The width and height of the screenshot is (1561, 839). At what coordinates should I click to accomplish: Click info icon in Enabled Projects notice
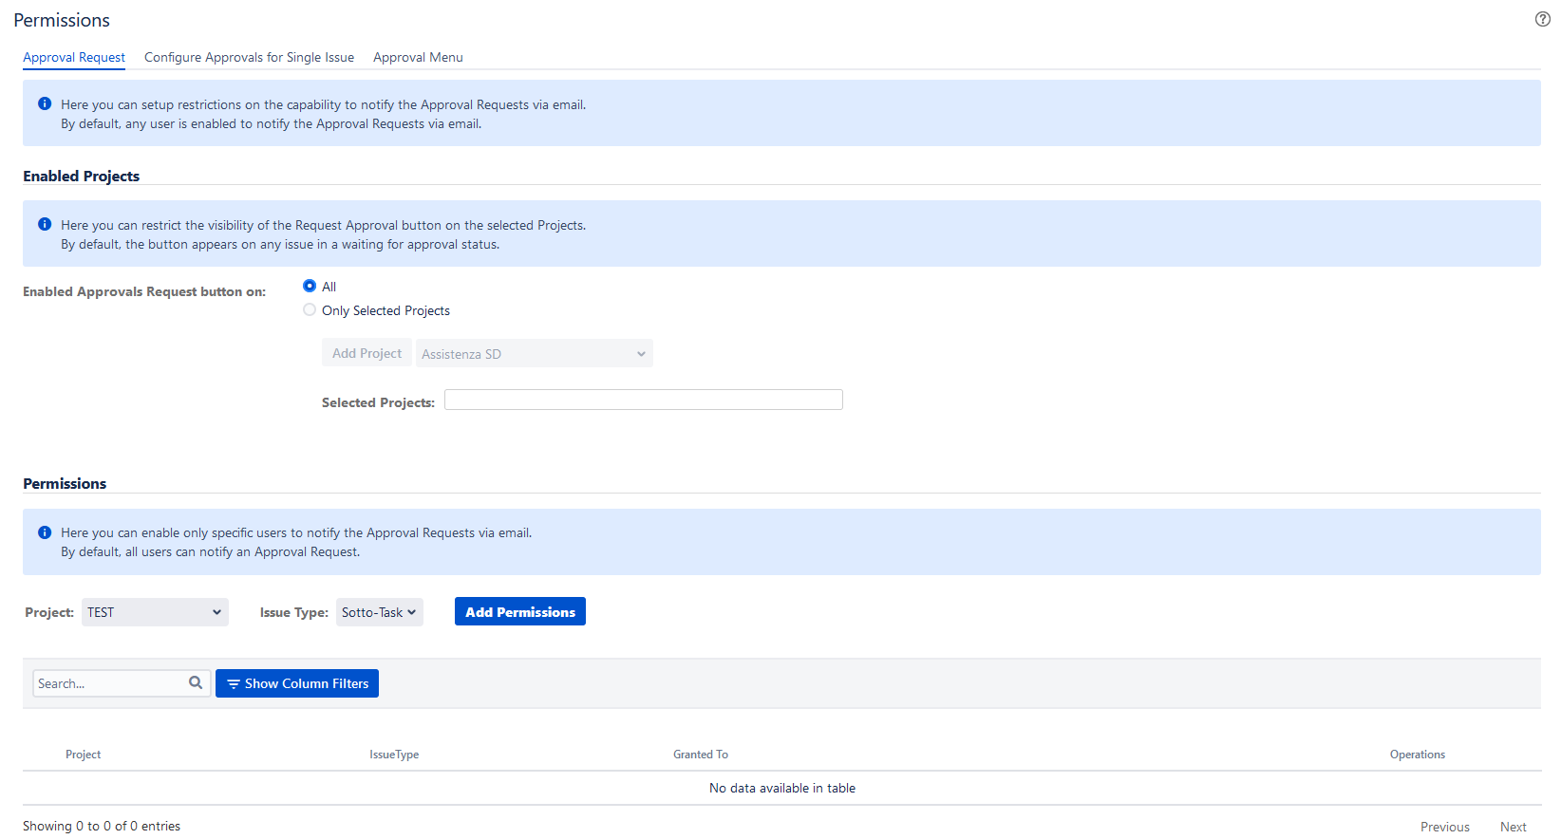(x=45, y=225)
